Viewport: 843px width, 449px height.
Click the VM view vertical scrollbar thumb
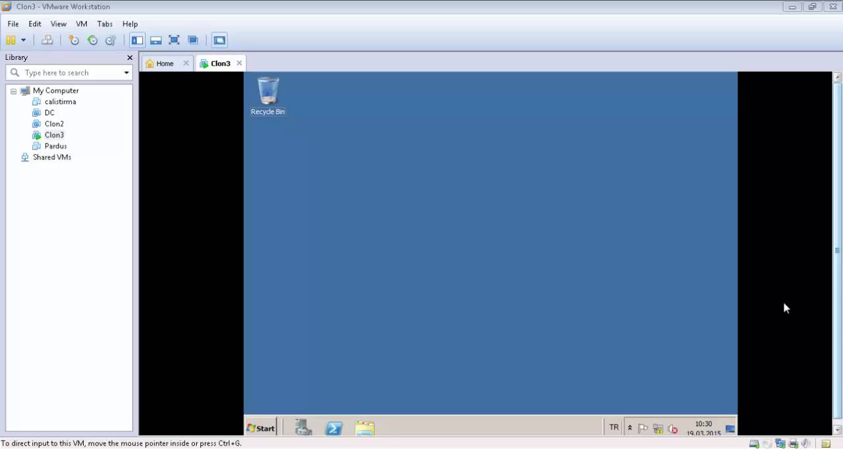pyautogui.click(x=837, y=250)
